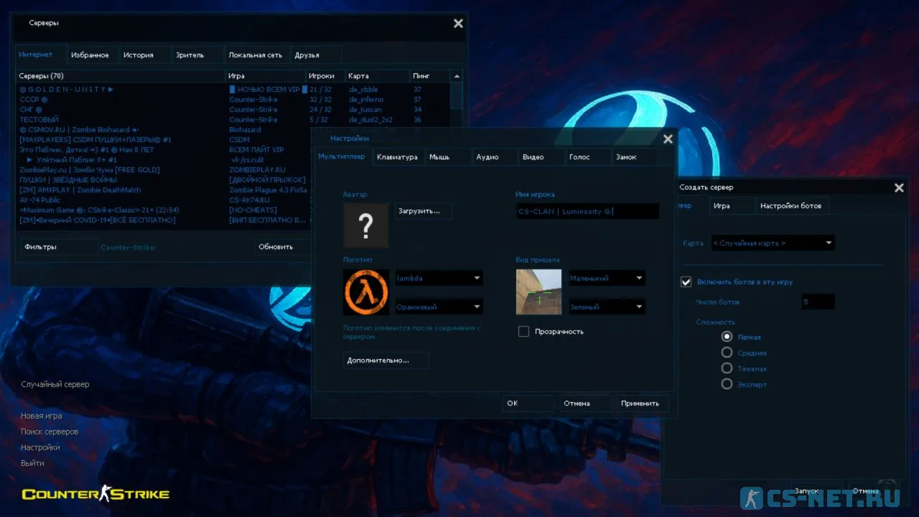Switch to the Клавиатура tab
The height and width of the screenshot is (517, 919).
(397, 157)
